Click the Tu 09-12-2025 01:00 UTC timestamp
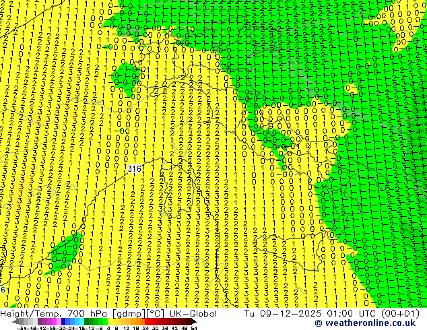The height and width of the screenshot is (330, 427). (310, 314)
